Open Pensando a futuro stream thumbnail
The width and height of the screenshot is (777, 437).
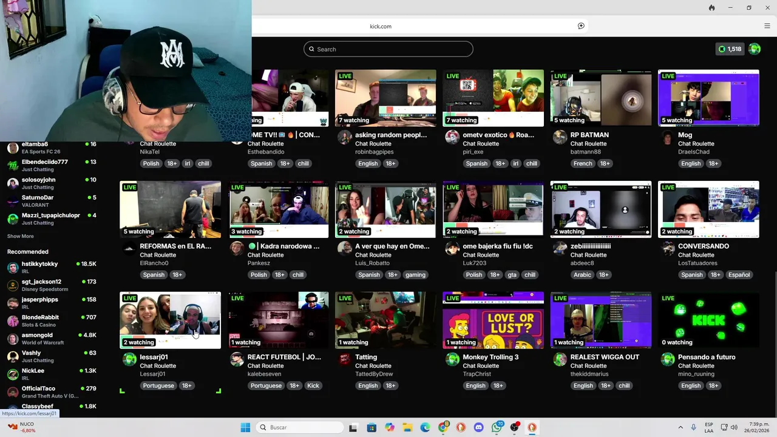pos(708,320)
